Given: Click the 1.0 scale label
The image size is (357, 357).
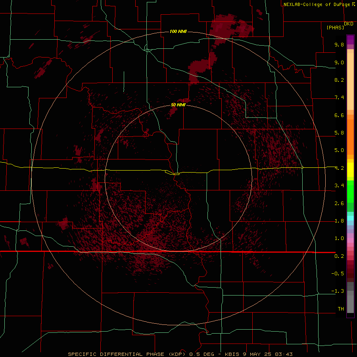Looking at the screenshot, I should click(x=339, y=238).
